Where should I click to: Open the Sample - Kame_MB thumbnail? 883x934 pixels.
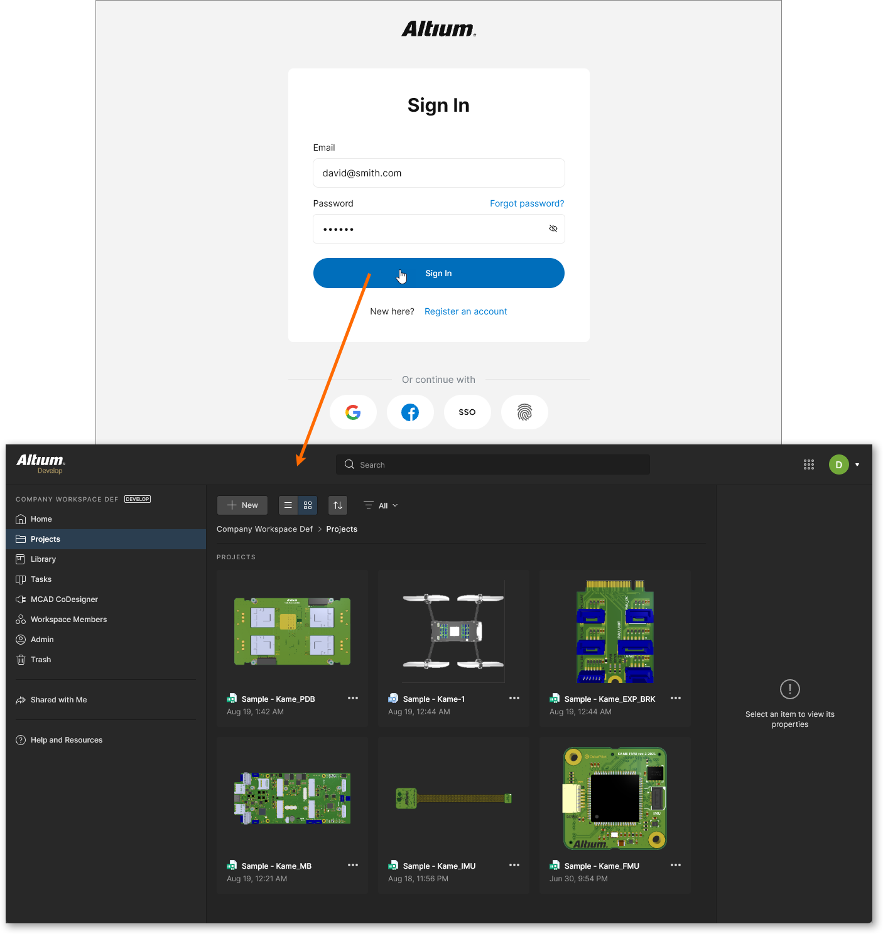pos(292,798)
